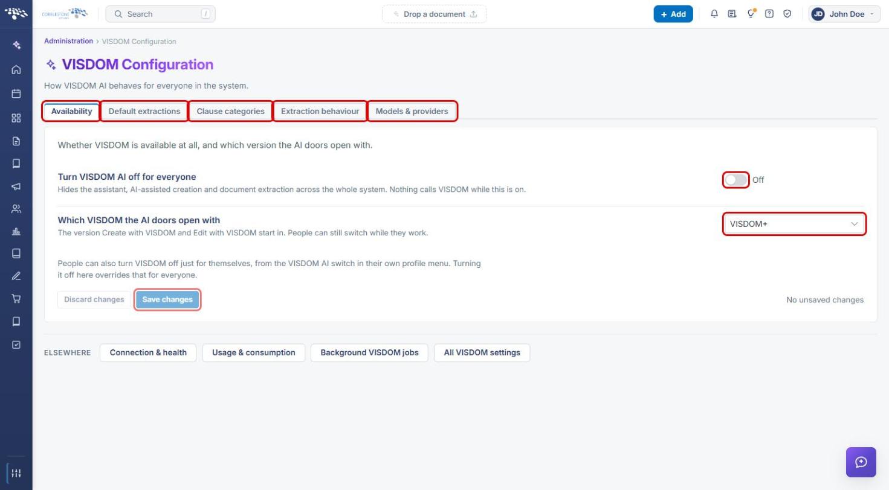Screen dimensions: 889x490
Task: Go to Home via the sidebar house icon
Action: coord(16,69)
